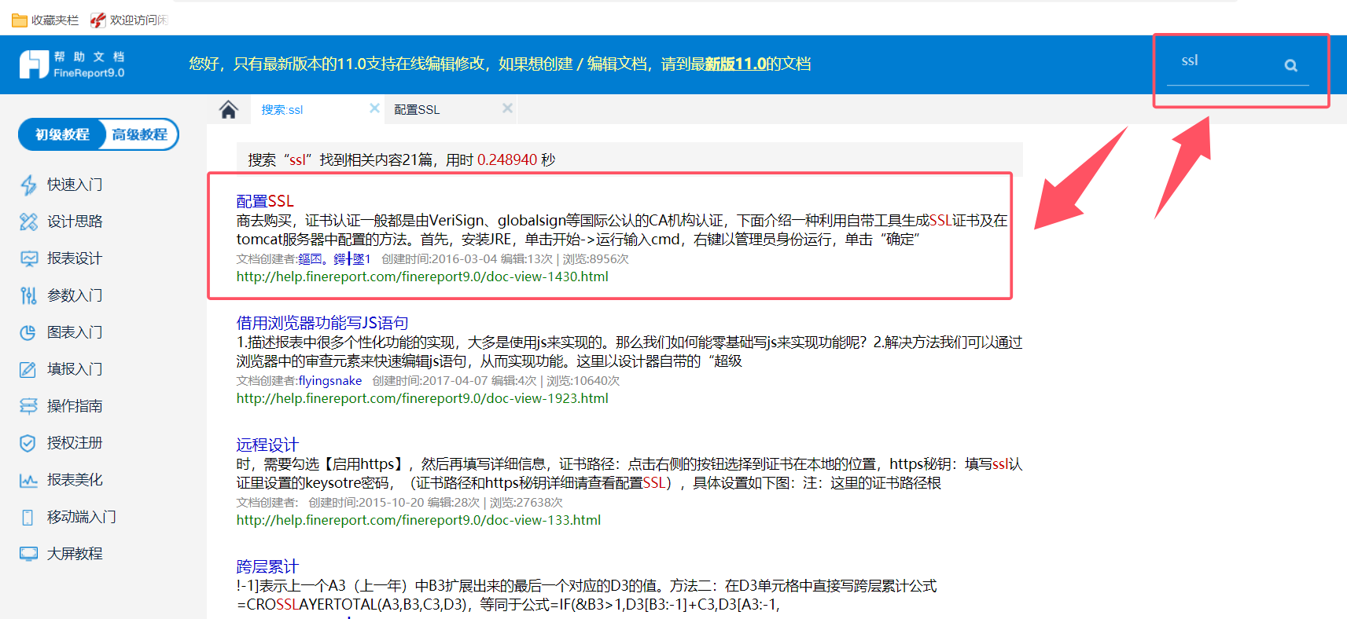
Task: Select the 初级教程 toggle
Action: pyautogui.click(x=62, y=134)
